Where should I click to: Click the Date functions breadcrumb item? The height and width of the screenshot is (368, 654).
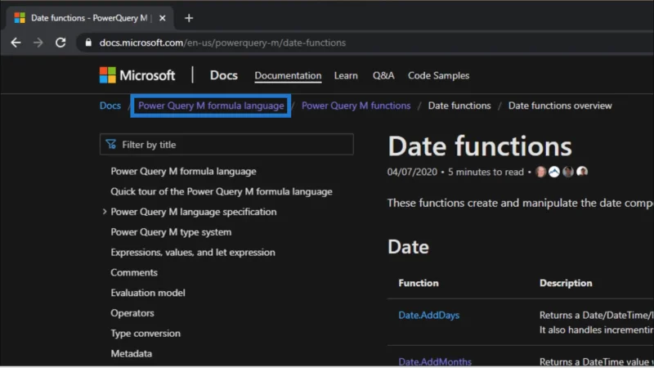click(x=459, y=105)
